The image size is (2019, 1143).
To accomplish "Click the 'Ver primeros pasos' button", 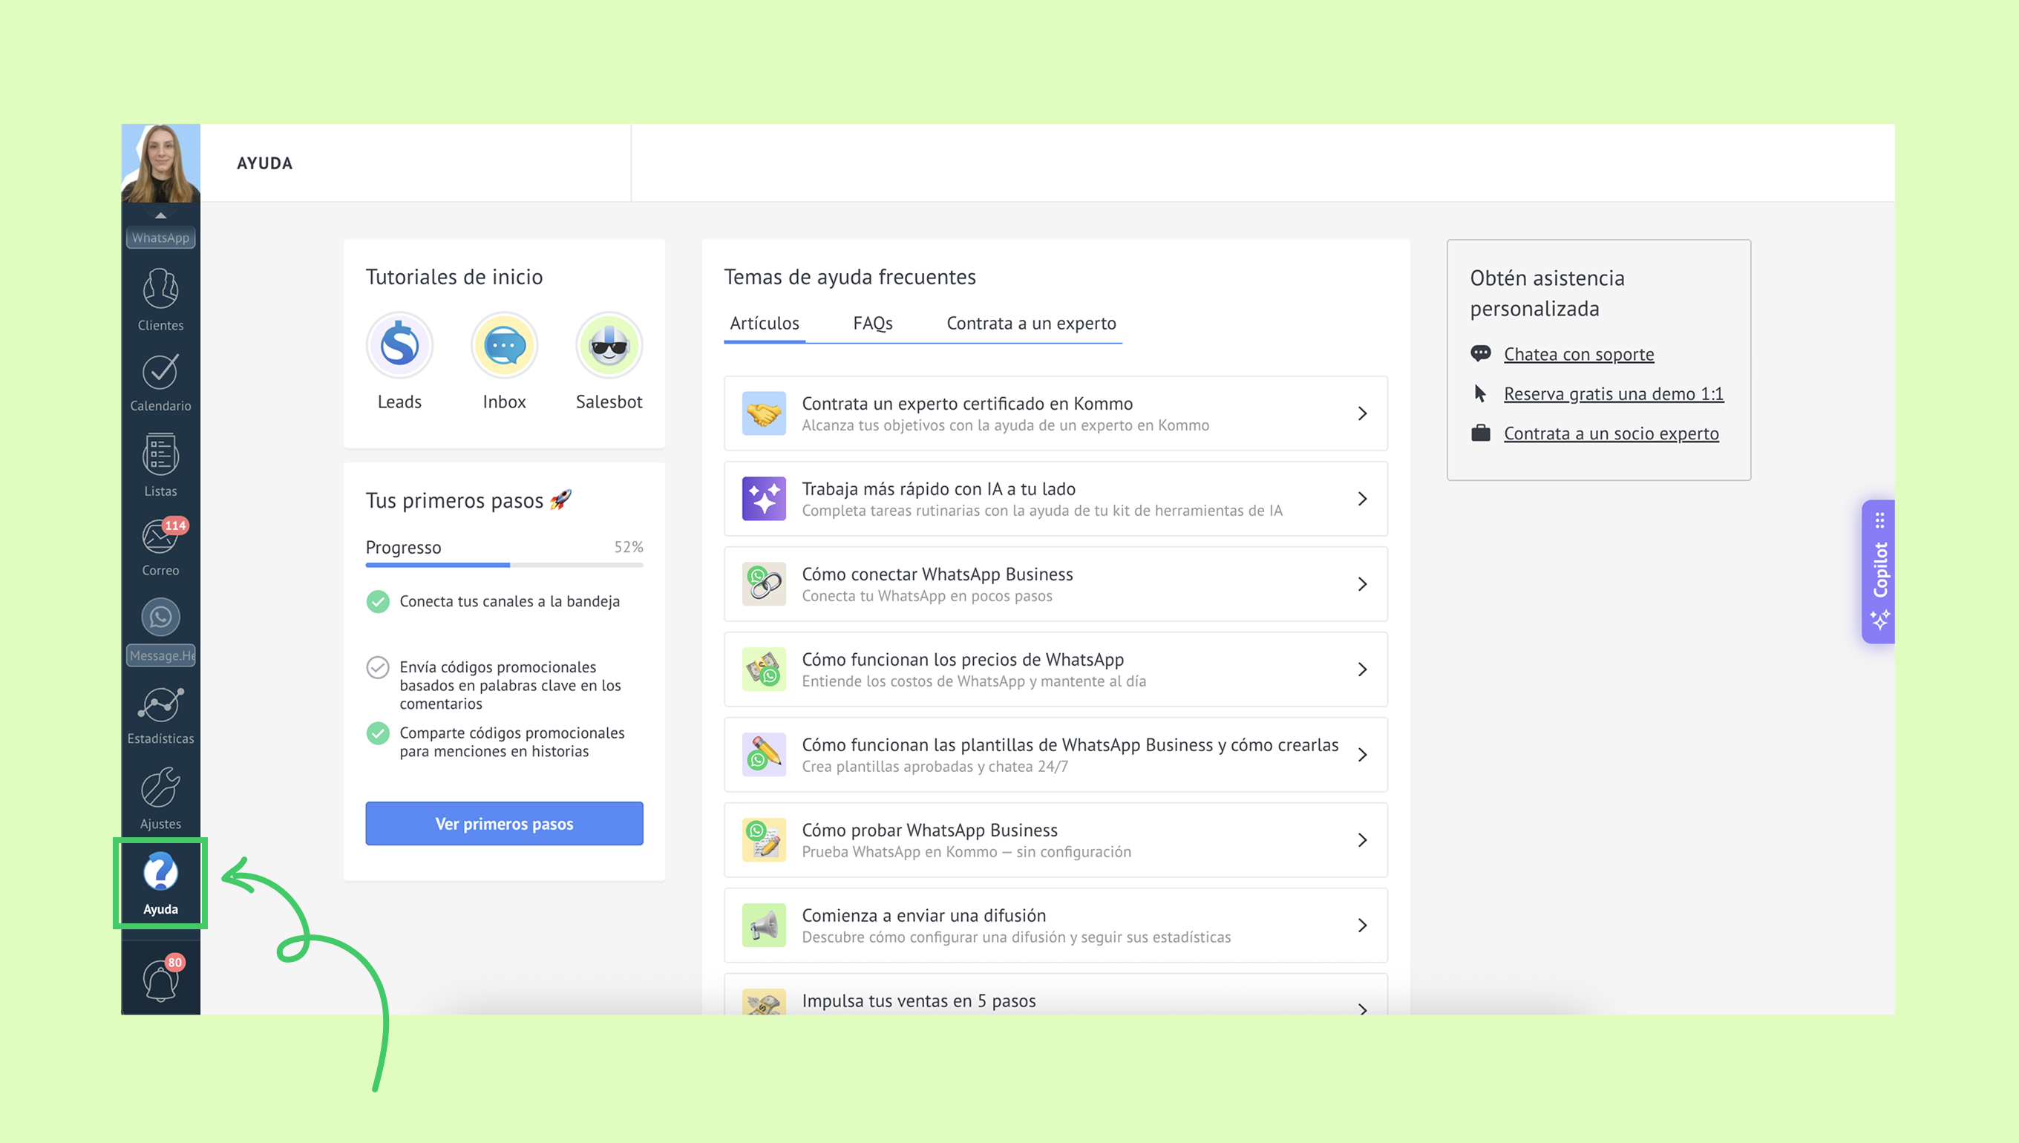I will pyautogui.click(x=504, y=824).
